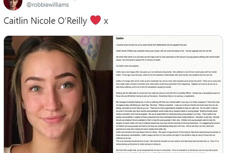Click the line 'As Caitlin's dad now explains'

pos(128,66)
